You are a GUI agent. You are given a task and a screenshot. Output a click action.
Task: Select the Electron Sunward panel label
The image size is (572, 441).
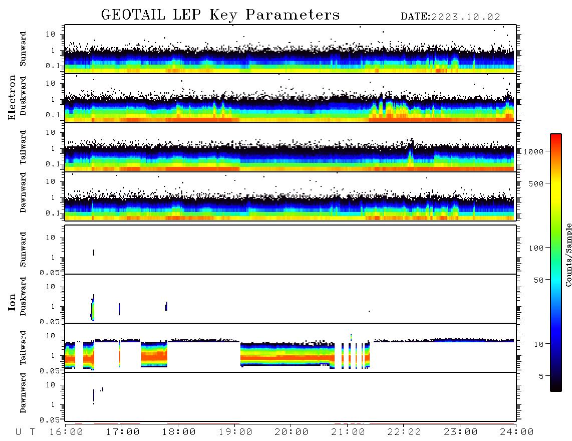point(23,49)
